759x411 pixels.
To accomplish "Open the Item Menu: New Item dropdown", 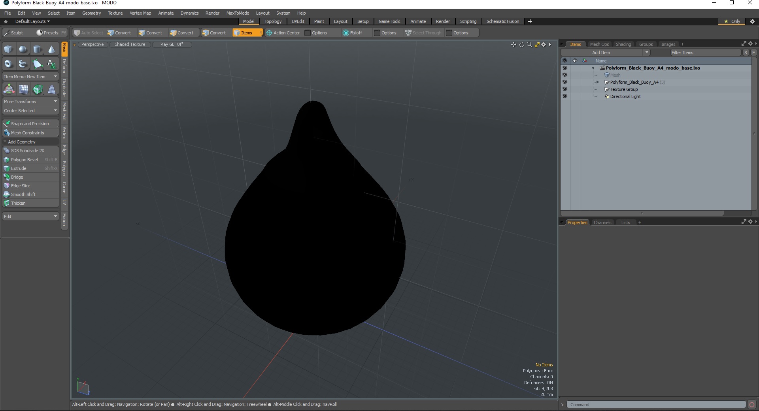I will 30,77.
